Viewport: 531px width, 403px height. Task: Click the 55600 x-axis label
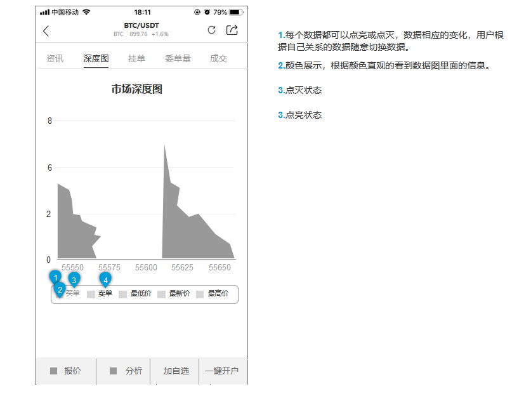click(x=147, y=268)
